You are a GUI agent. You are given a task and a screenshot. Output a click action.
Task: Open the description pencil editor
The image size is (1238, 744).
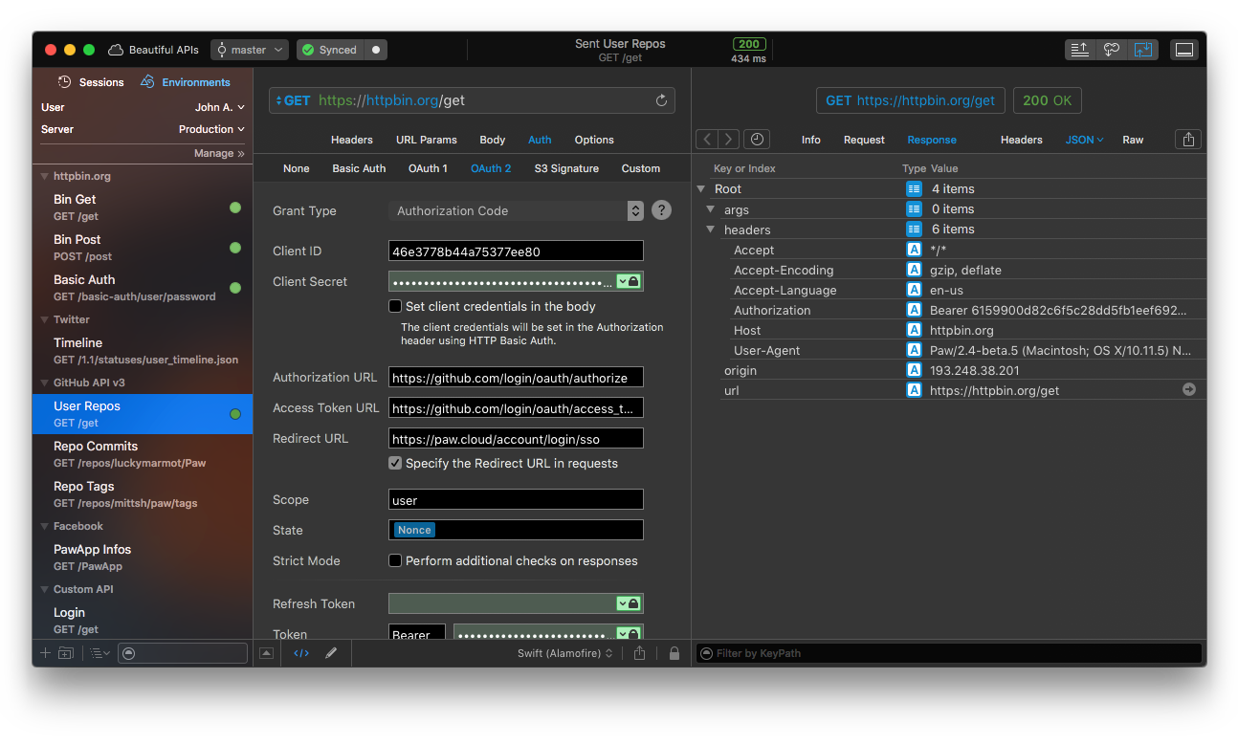click(x=331, y=653)
